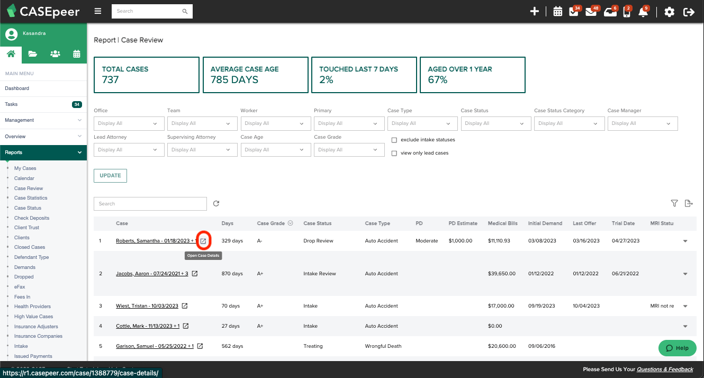Open case details icon for Garison, Samuel
This screenshot has width=704, height=378.
[200, 346]
